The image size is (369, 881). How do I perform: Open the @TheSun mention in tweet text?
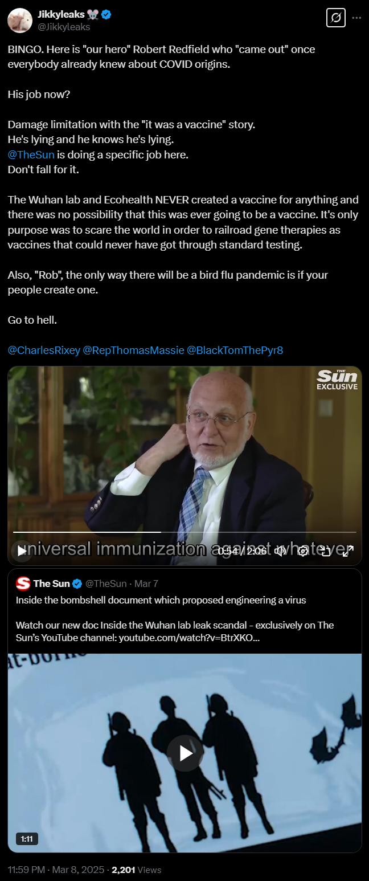(31, 154)
